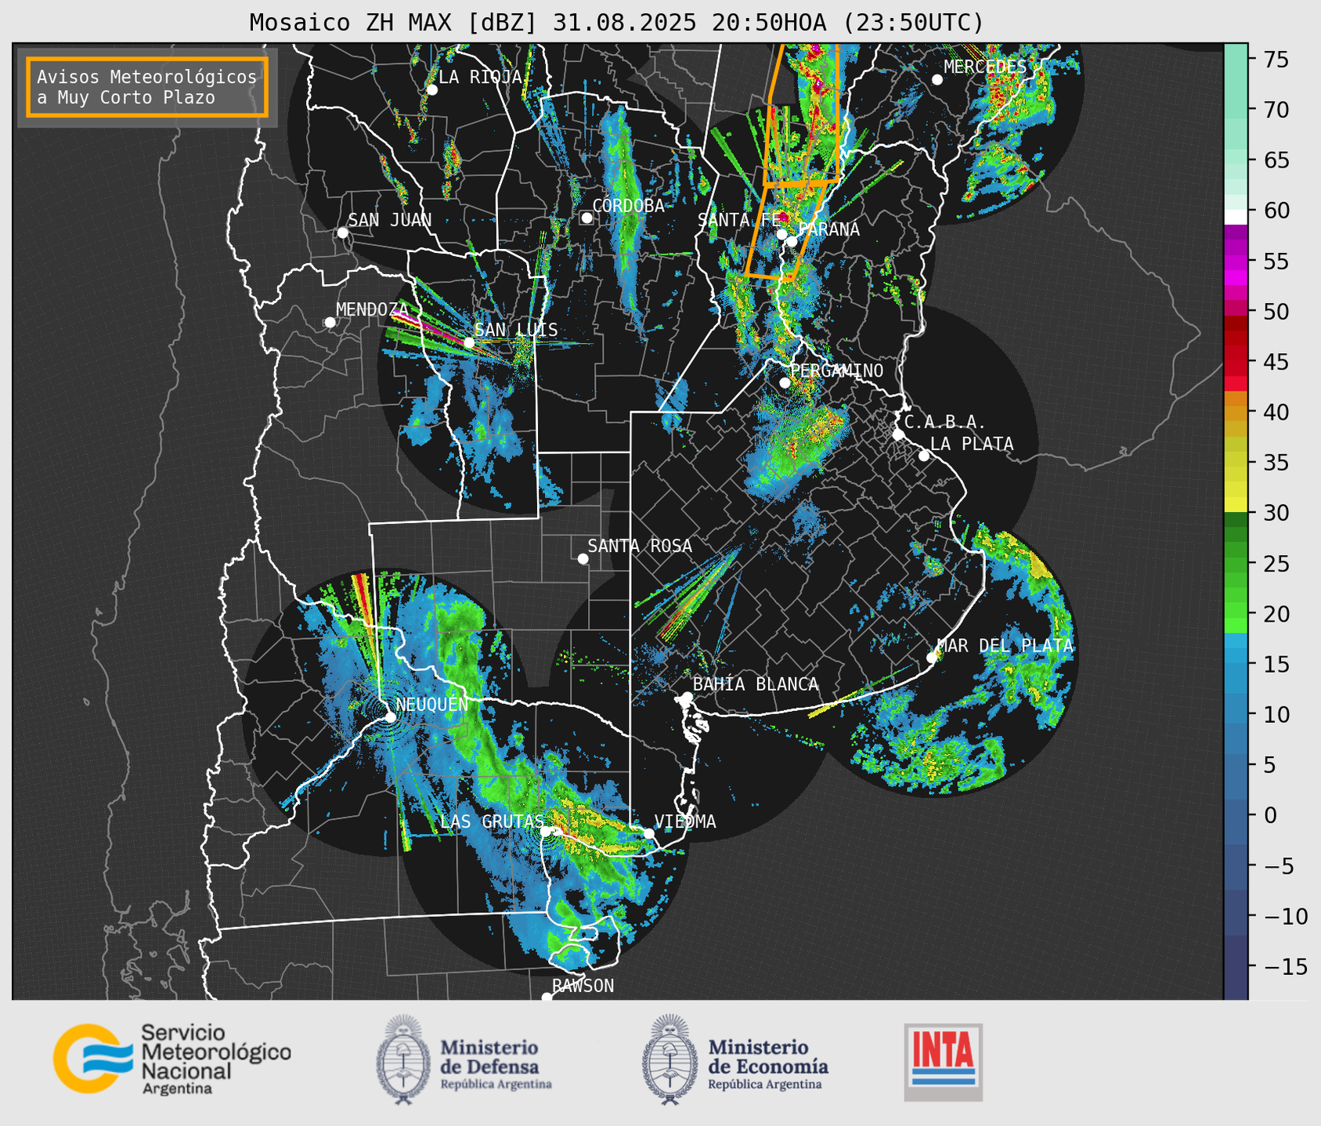The width and height of the screenshot is (1321, 1126).
Task: Click the LA PLATA city label
Action: (x=972, y=444)
